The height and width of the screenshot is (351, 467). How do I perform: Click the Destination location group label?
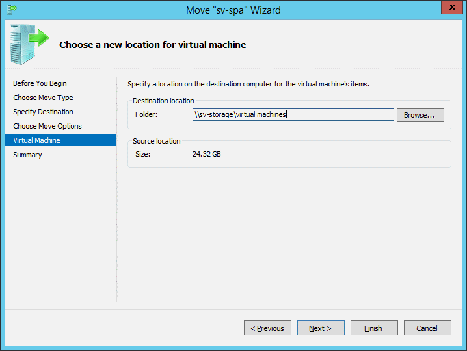pos(163,101)
